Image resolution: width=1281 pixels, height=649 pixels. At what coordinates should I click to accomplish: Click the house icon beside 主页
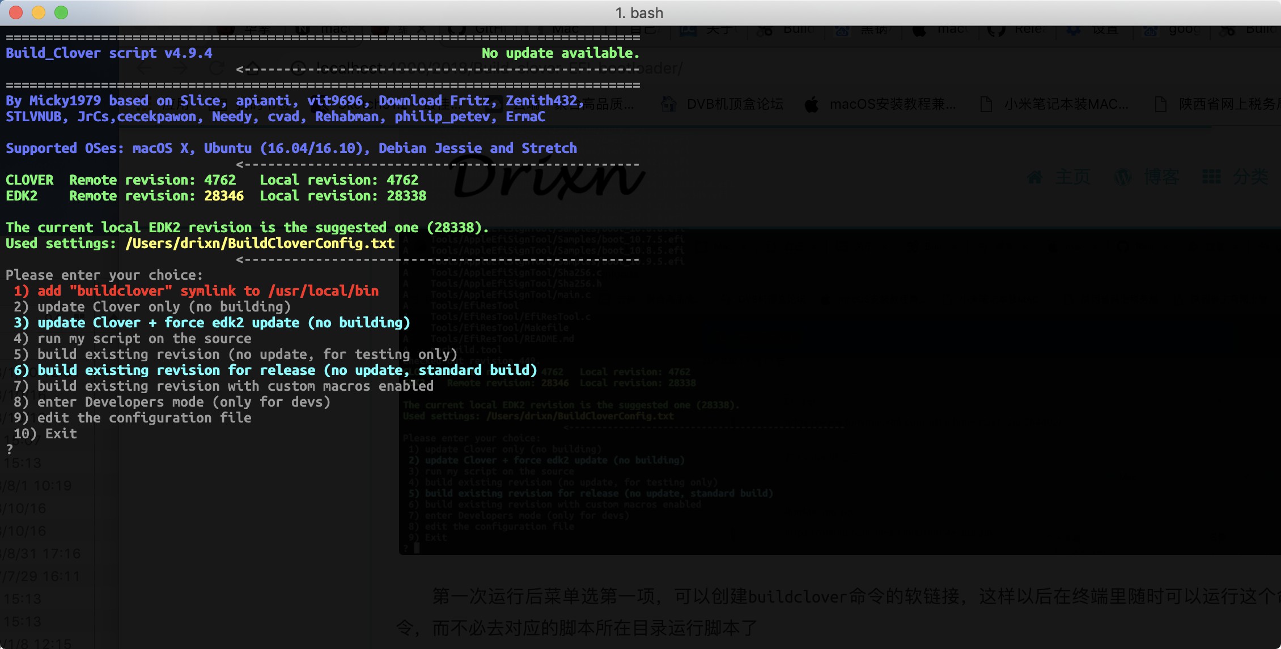pyautogui.click(x=1034, y=177)
